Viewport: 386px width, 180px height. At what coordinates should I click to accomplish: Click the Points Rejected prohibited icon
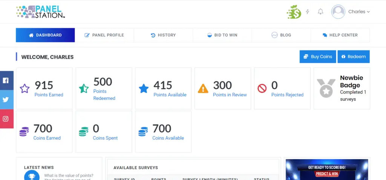click(x=262, y=88)
